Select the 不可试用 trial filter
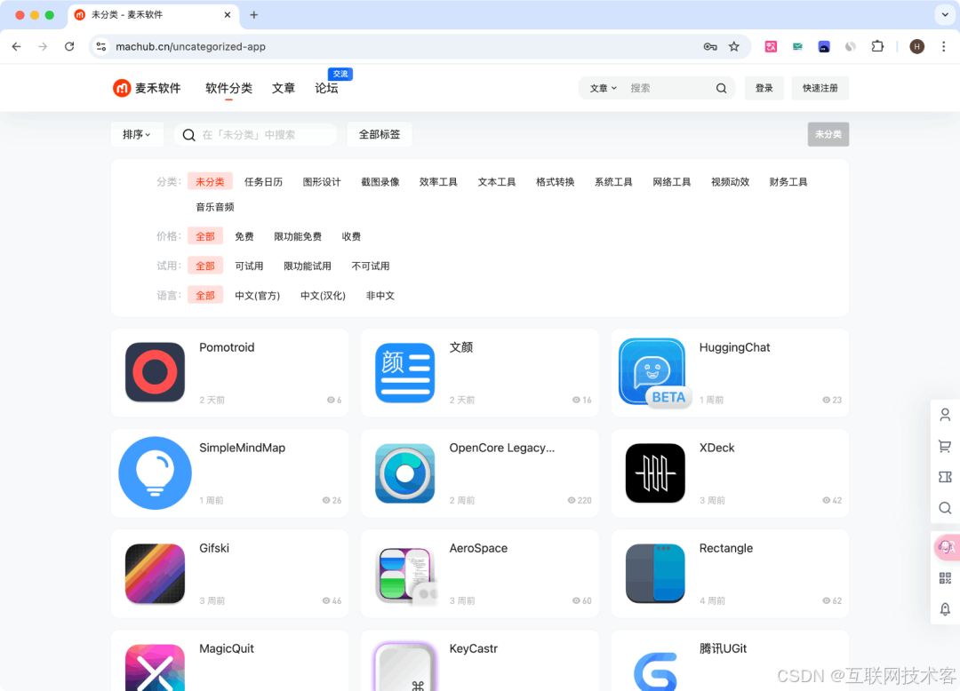The height and width of the screenshot is (691, 960). point(371,266)
